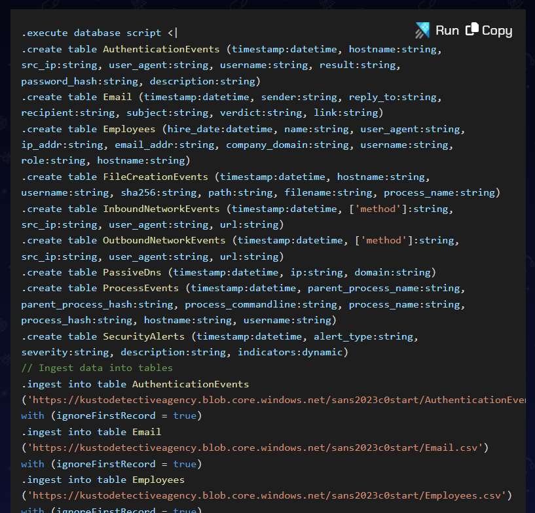Viewport: 535px width, 513px height.
Task: Click the OutboundNetworkEvents table name
Action: tap(164, 241)
